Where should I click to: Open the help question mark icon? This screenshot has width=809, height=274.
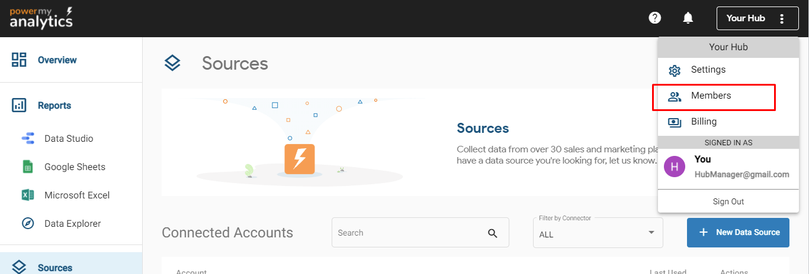654,18
